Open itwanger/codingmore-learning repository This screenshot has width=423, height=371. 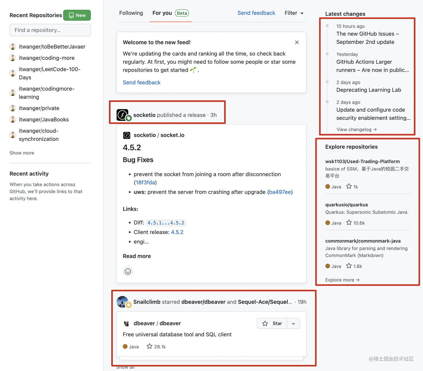[46, 93]
